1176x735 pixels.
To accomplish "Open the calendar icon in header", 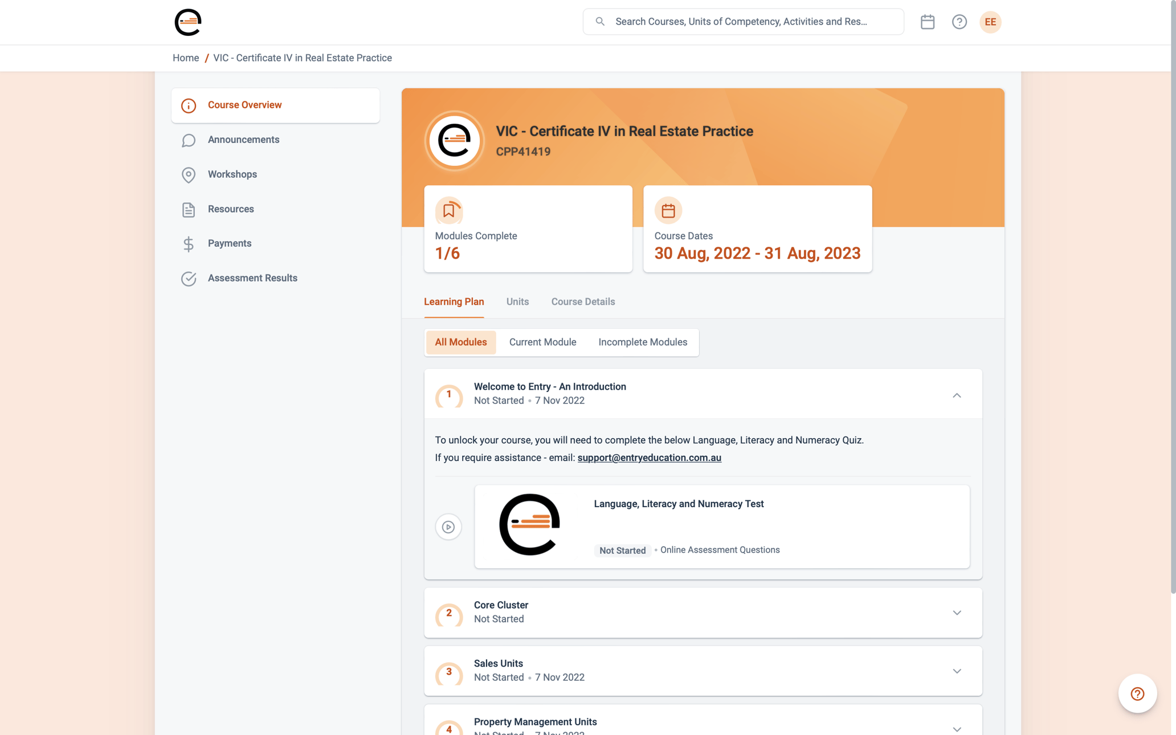I will (928, 22).
